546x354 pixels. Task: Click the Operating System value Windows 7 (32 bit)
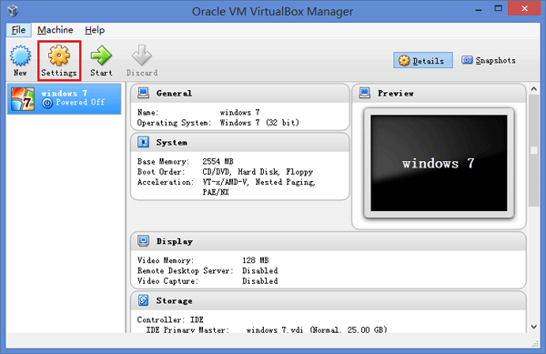point(259,123)
